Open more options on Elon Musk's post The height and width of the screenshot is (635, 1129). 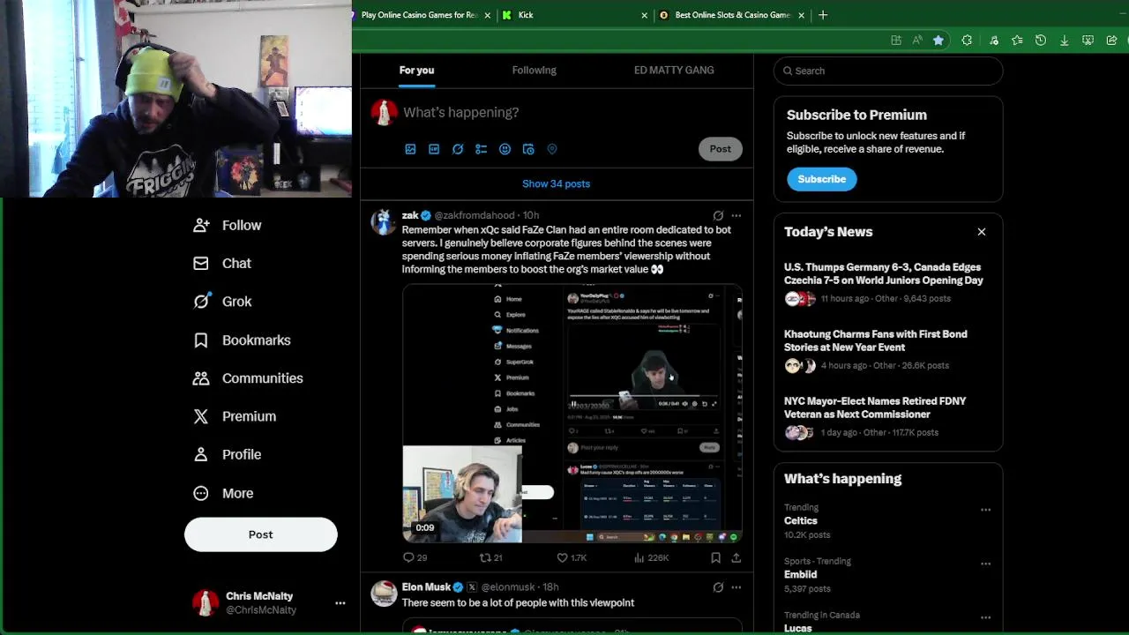pyautogui.click(x=736, y=587)
